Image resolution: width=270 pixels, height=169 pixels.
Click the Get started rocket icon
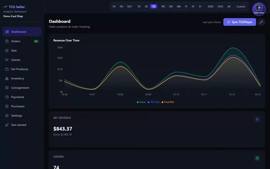click(7, 125)
